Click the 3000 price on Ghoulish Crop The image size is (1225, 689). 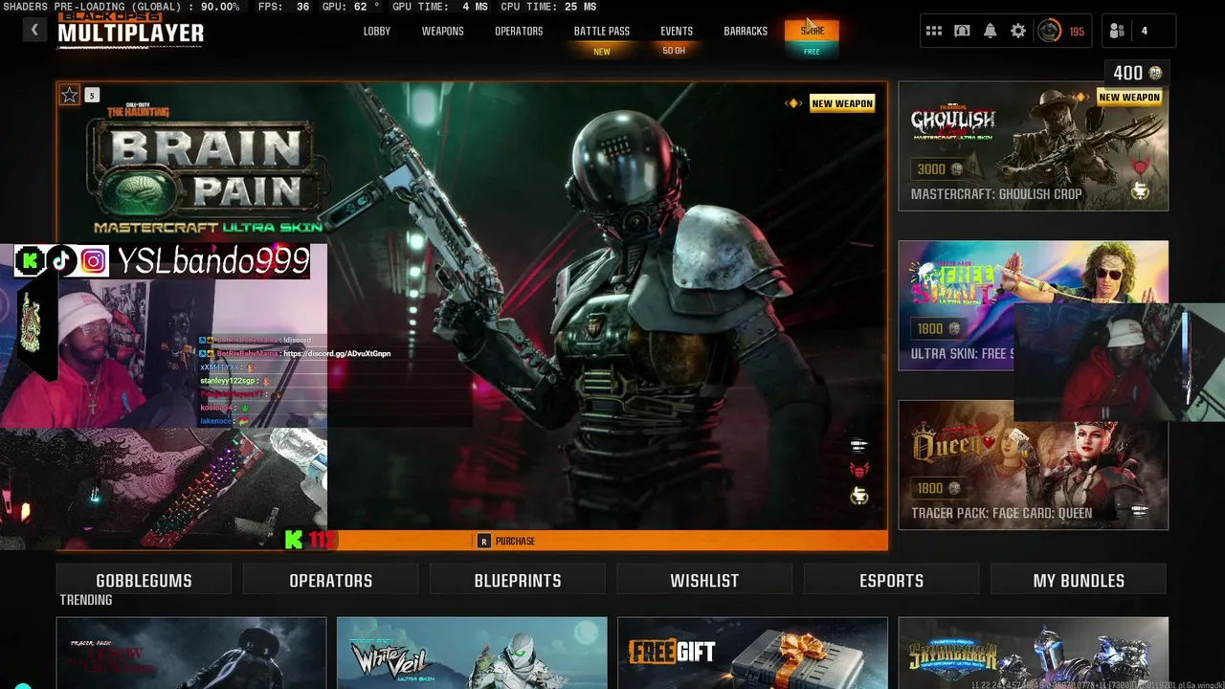[931, 169]
